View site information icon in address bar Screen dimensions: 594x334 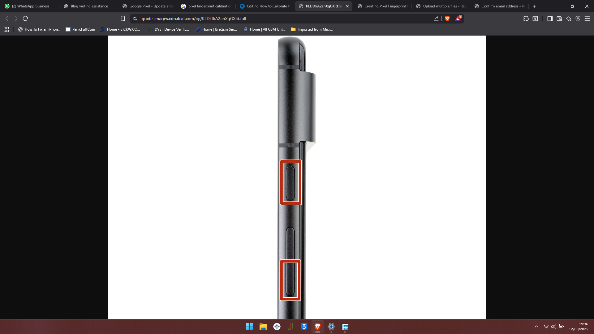(x=135, y=19)
